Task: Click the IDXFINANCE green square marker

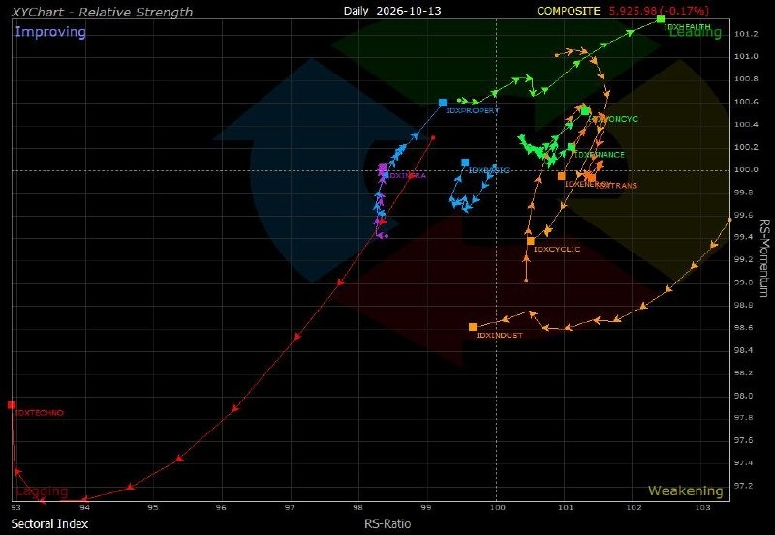Action: tap(572, 147)
